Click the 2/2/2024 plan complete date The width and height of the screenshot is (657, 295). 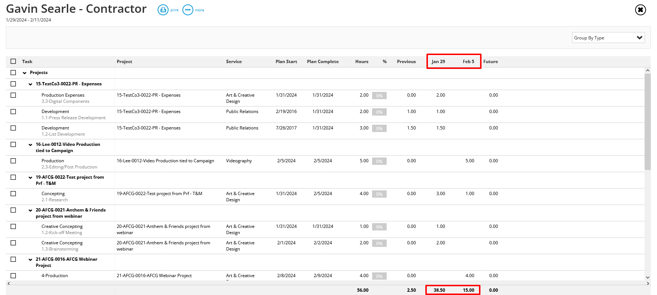(x=323, y=243)
